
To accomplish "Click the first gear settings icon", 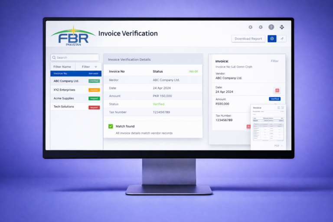I will pyautogui.click(x=250, y=27).
